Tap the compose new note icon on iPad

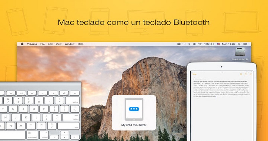tap(251, 74)
